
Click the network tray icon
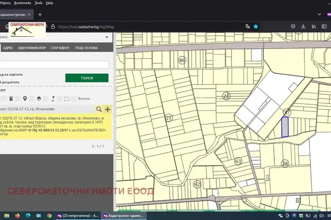(315, 215)
